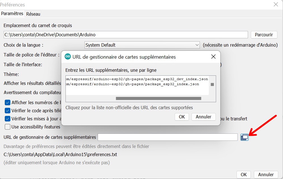283x179 pixels.
Task: Switch to the Paramètres tab
Action: click(x=12, y=14)
